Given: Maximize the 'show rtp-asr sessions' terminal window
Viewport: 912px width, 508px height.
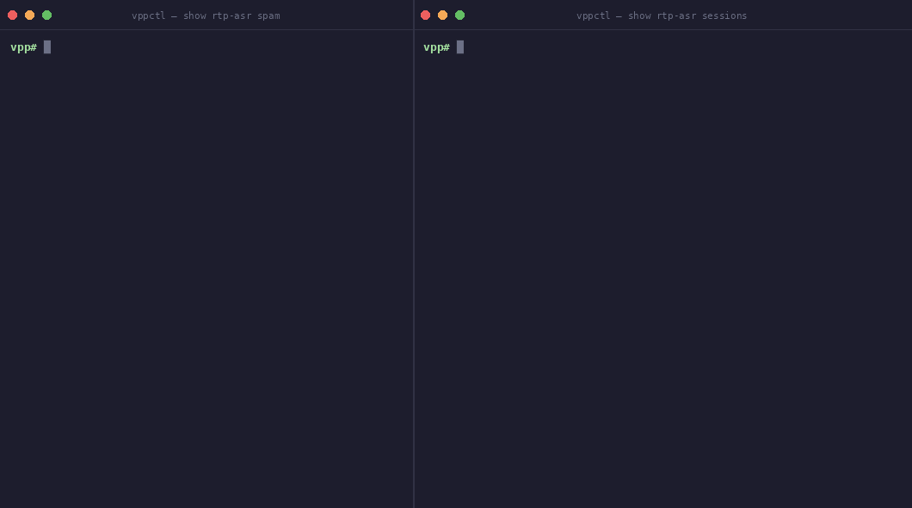Looking at the screenshot, I should pos(460,15).
